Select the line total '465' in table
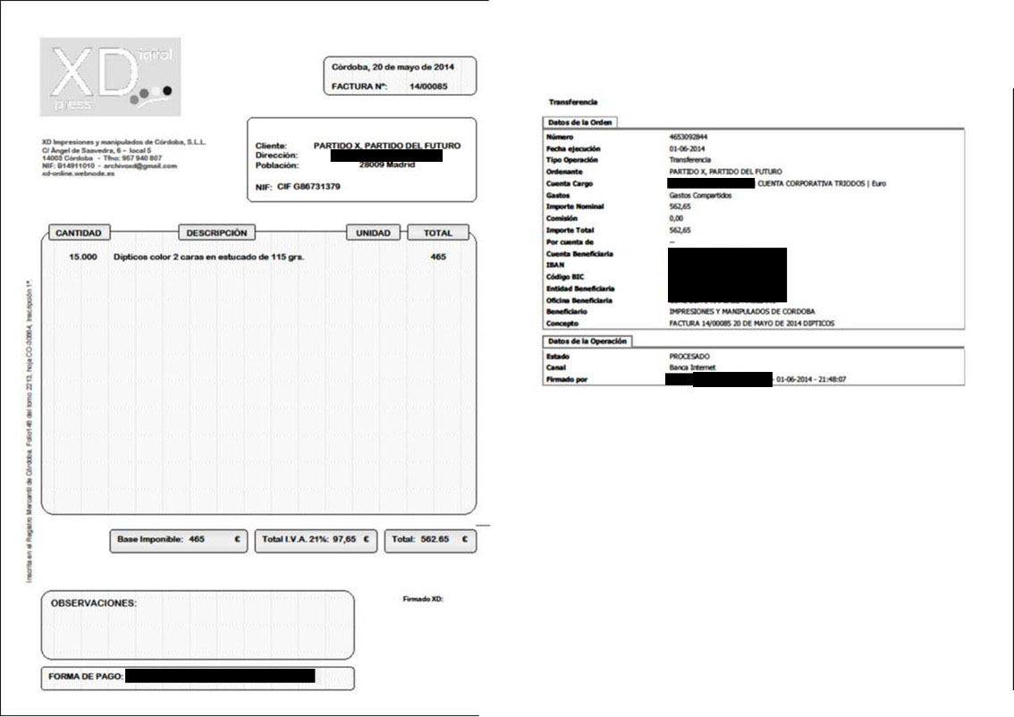The image size is (1014, 717). click(x=438, y=257)
